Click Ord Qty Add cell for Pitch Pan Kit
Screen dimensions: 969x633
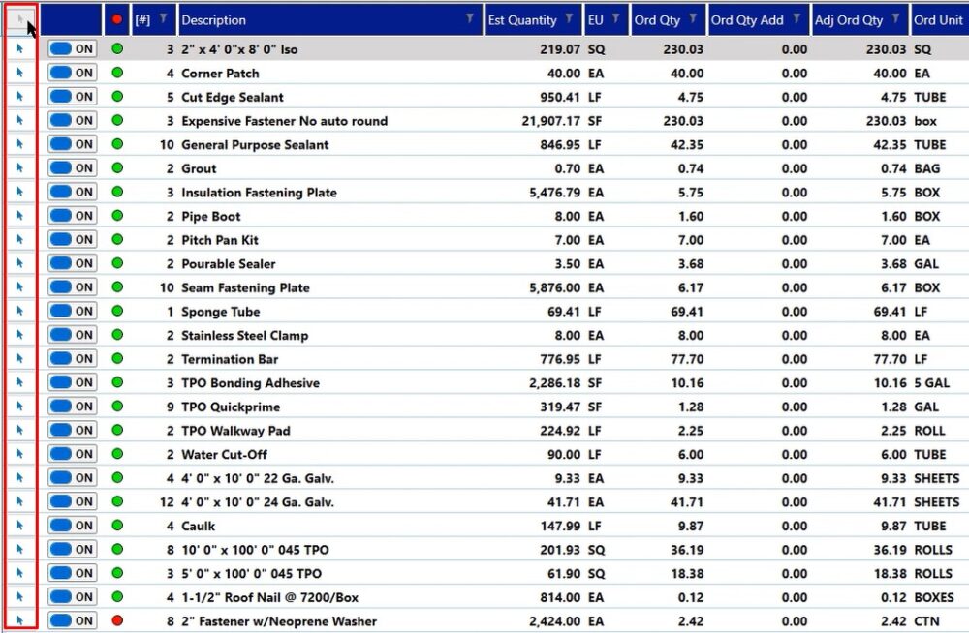point(756,240)
